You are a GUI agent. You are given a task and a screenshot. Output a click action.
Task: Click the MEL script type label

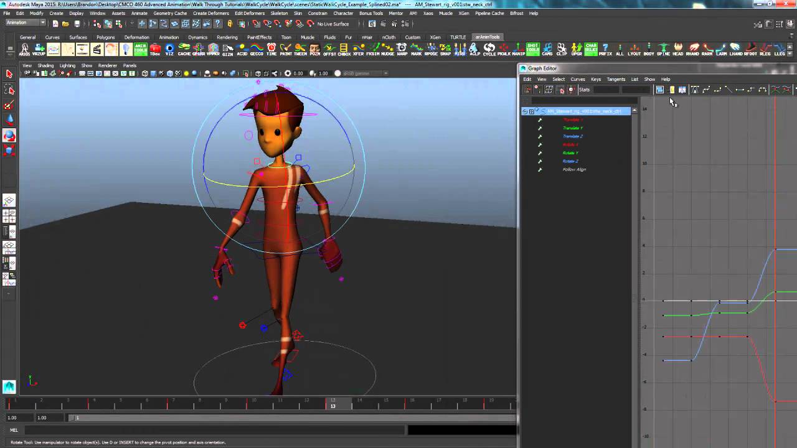14,430
